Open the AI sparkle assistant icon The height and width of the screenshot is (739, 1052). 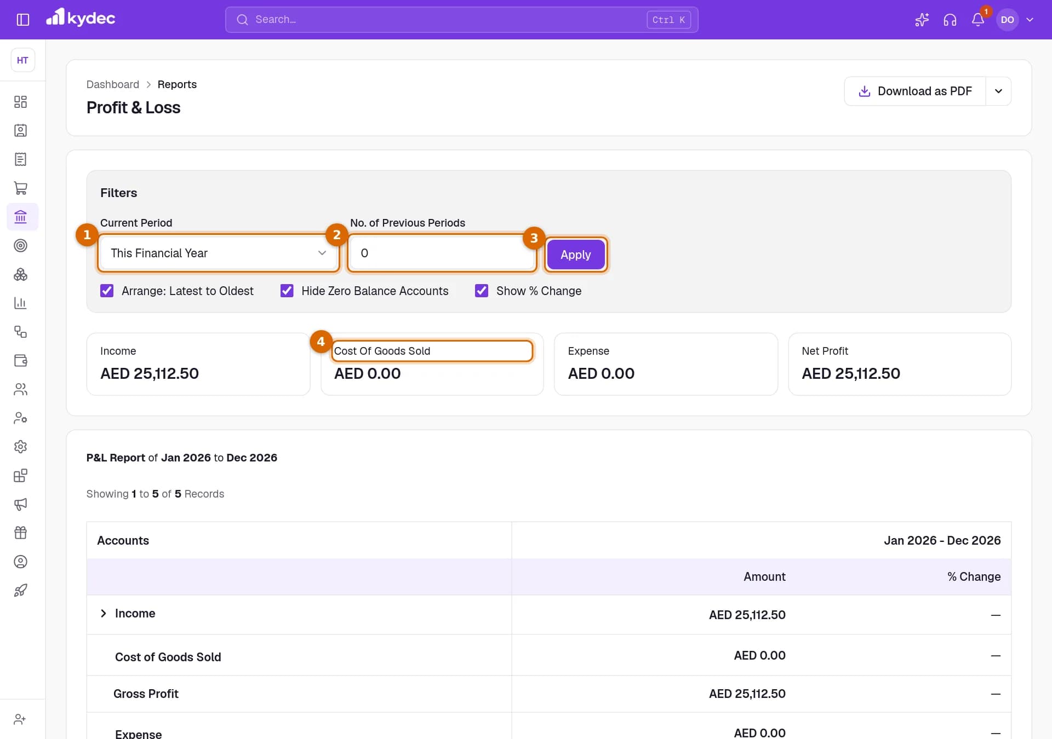(922, 20)
